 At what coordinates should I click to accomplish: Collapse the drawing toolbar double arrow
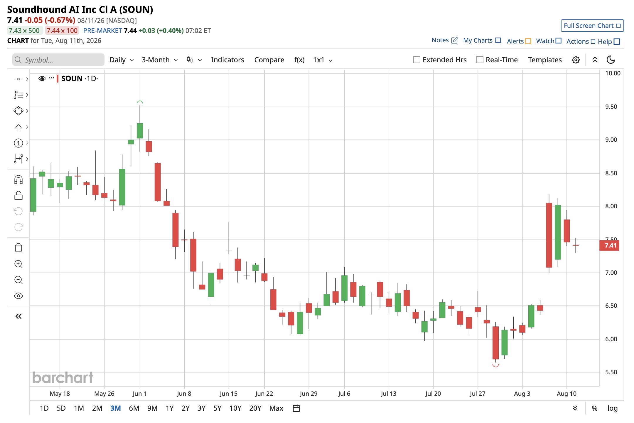point(18,316)
